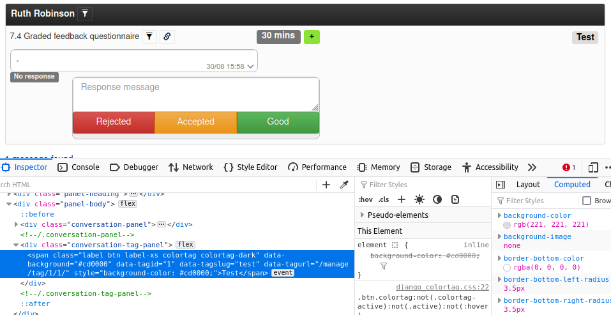
Task: Open django_colortag.css:22 source link
Action: tap(442, 288)
